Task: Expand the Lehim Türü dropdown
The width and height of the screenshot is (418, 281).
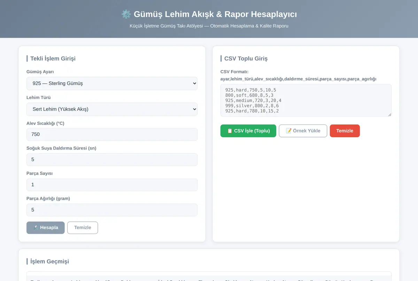Action: coord(112,109)
